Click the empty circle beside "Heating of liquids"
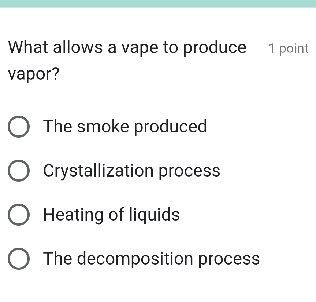The height and width of the screenshot is (302, 316). [19, 215]
